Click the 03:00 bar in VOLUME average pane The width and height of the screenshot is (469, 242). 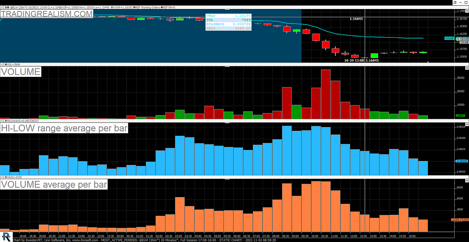click(180, 214)
